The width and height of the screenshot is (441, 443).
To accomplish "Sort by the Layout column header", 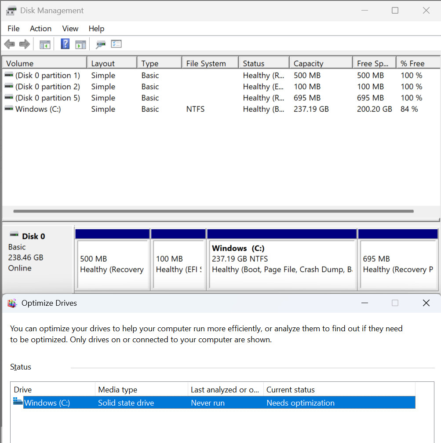I will 112,63.
